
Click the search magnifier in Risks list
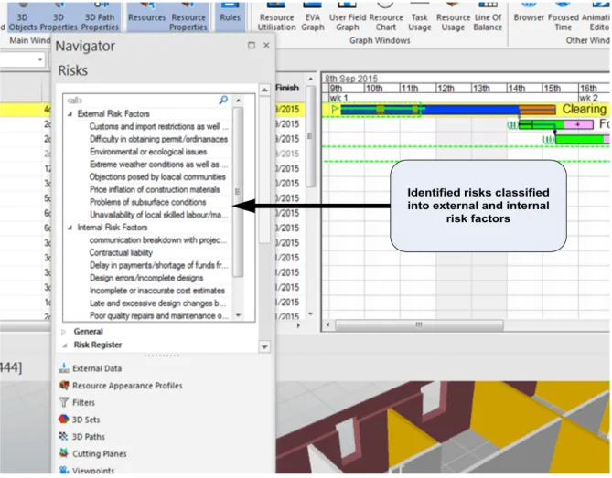tap(223, 100)
